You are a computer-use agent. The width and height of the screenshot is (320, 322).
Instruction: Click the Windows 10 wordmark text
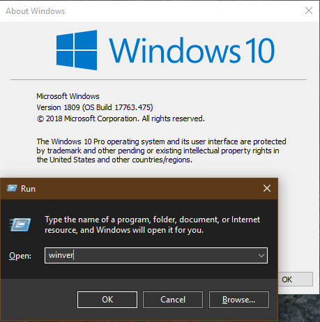pos(192,50)
